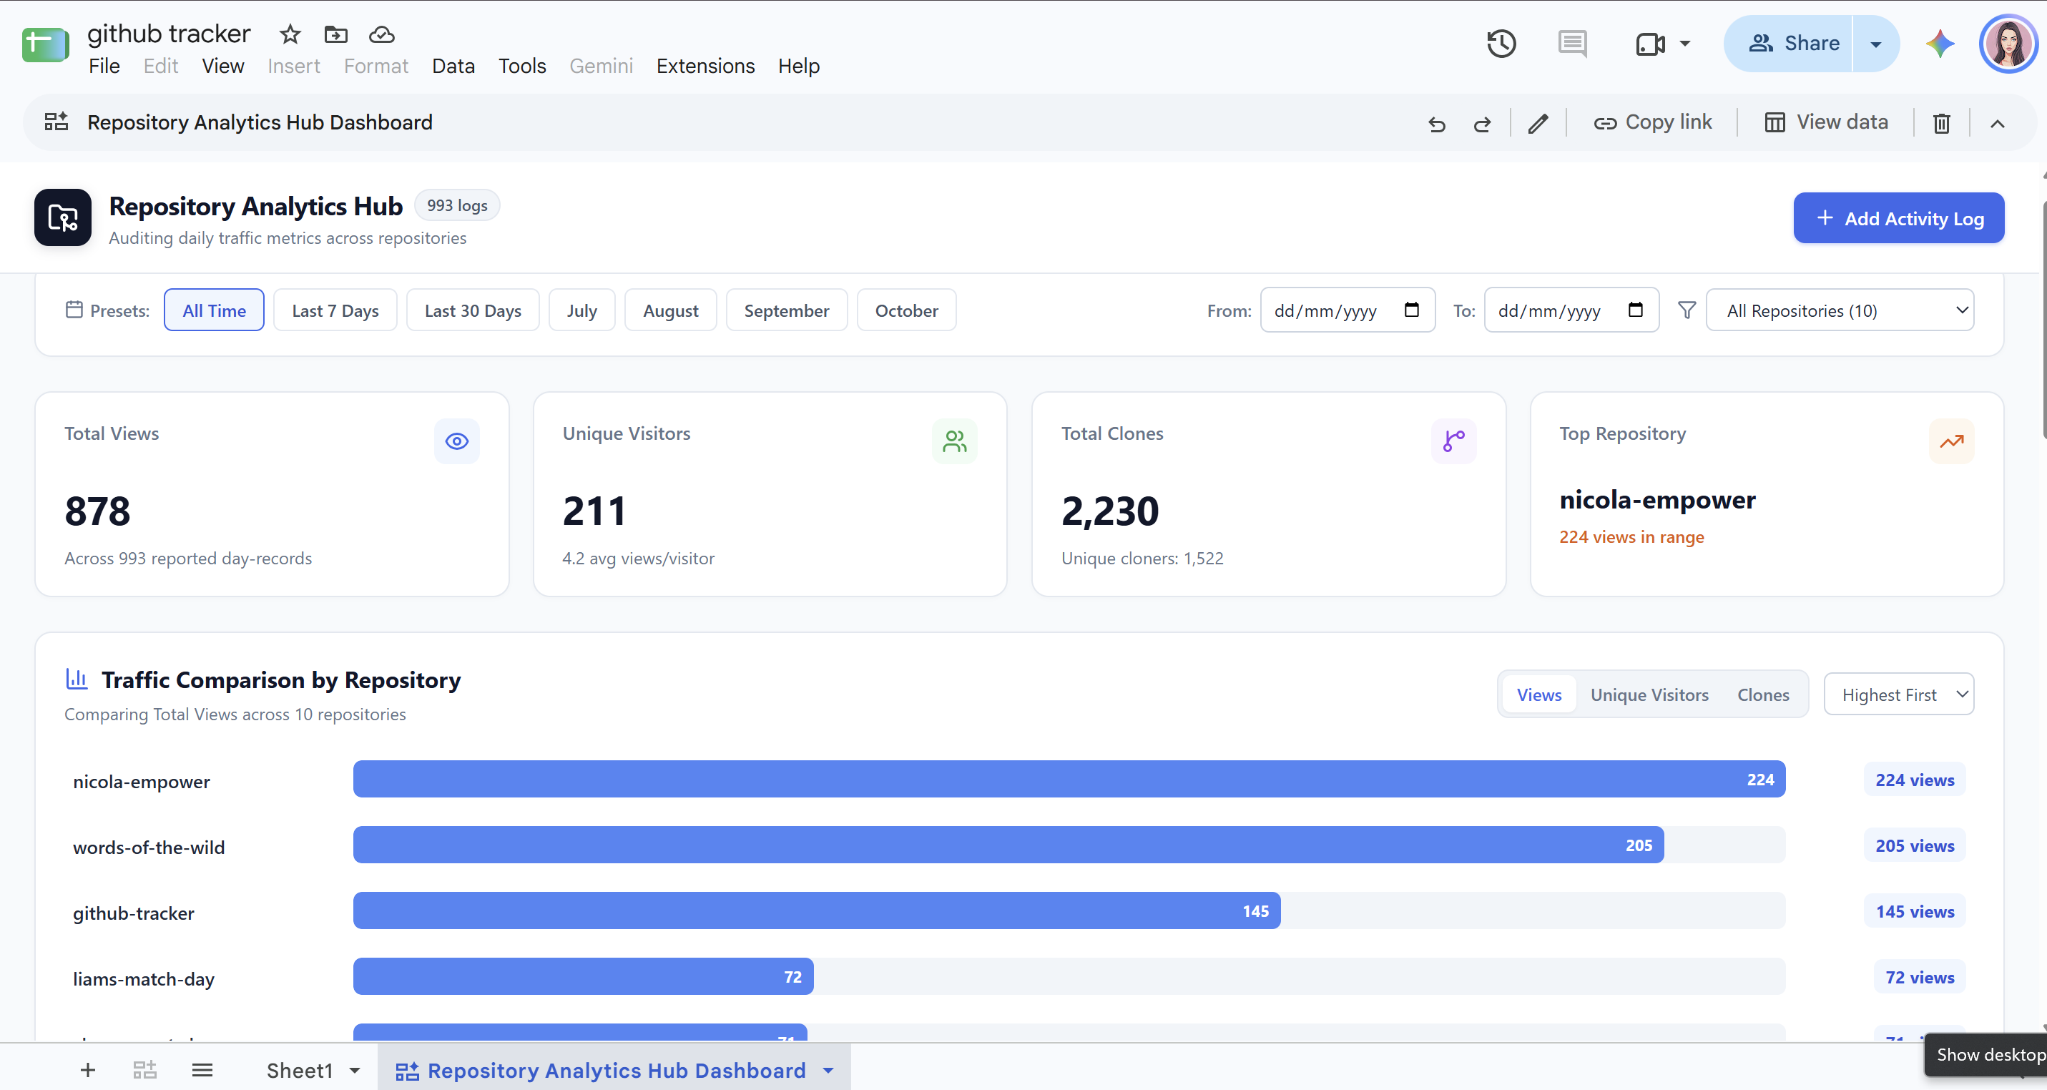Click Add Activity Log button

pyautogui.click(x=1898, y=217)
